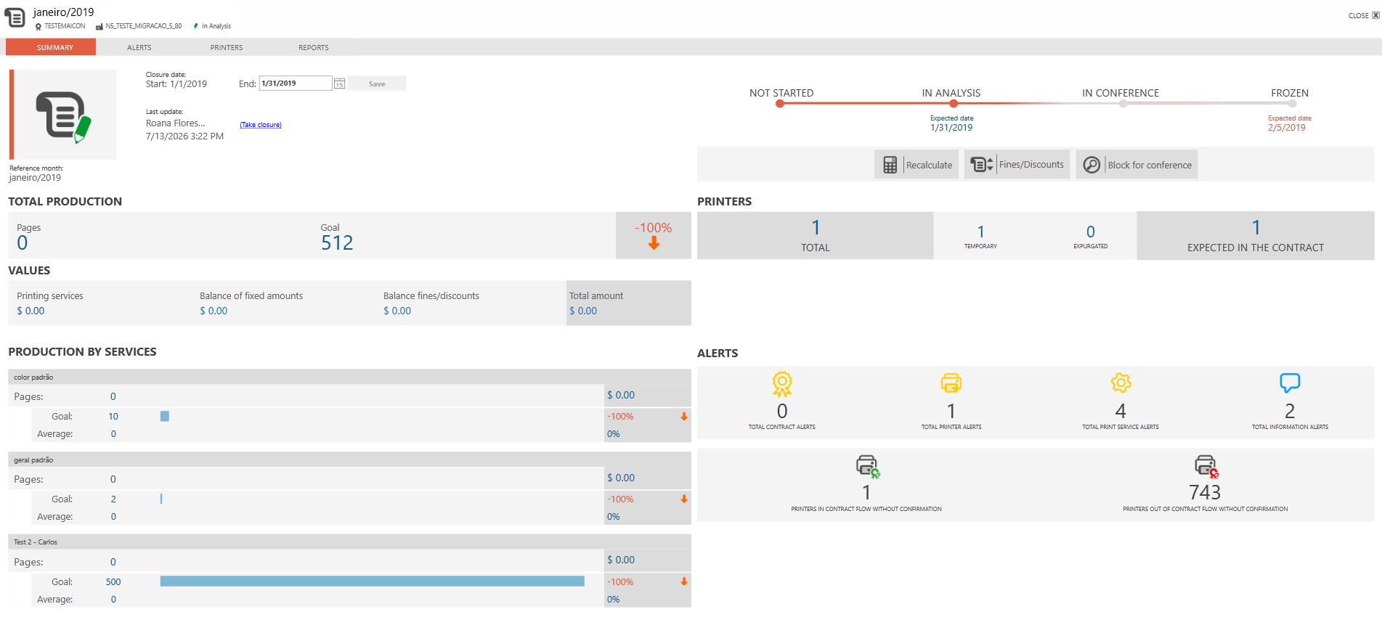Close the closure summary window
Viewport: 1382px width, 625px height.
click(x=1363, y=15)
